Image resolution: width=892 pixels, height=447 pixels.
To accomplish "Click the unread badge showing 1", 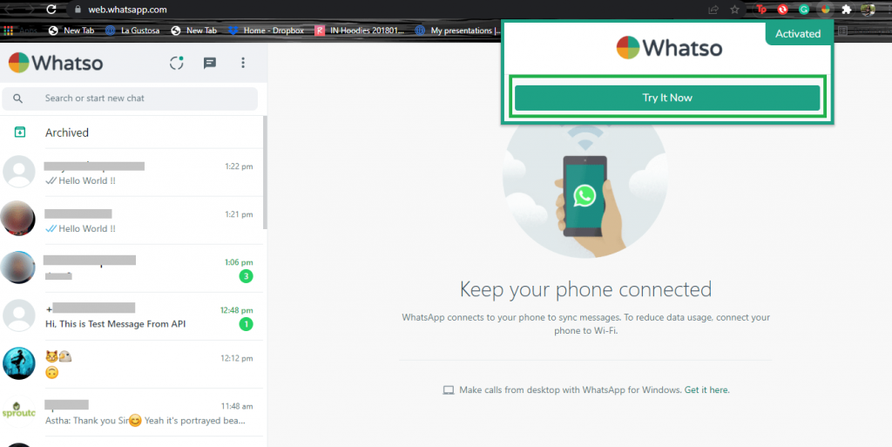I will [246, 324].
